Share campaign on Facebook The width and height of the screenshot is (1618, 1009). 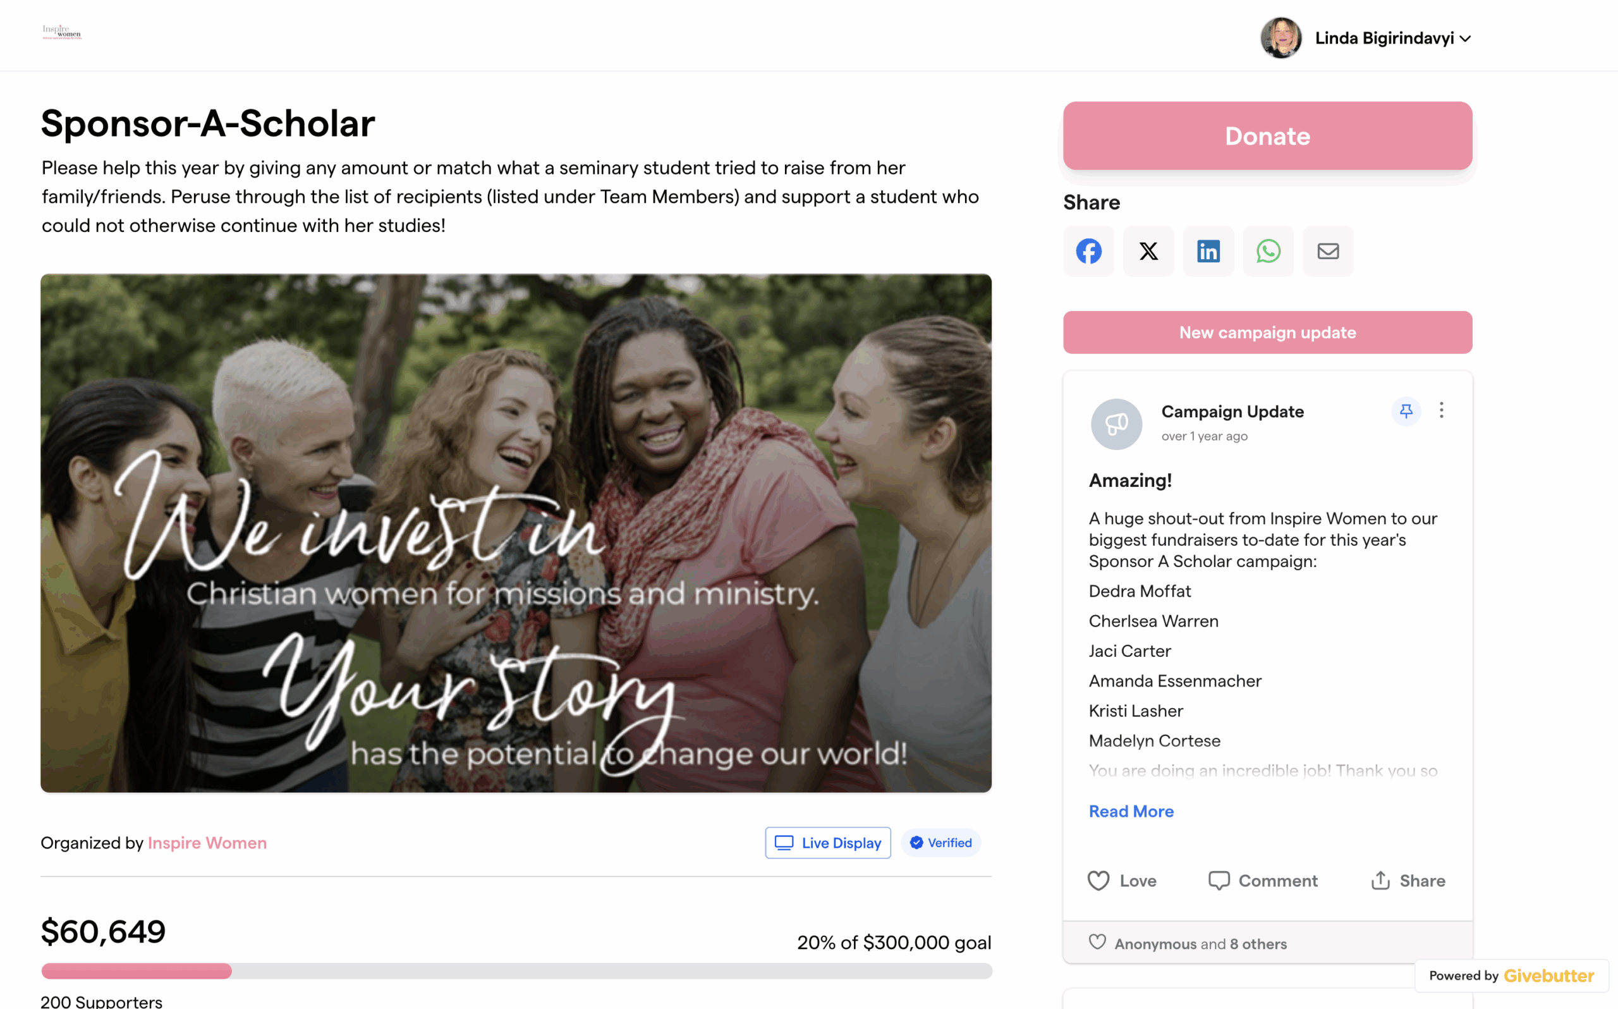point(1088,252)
